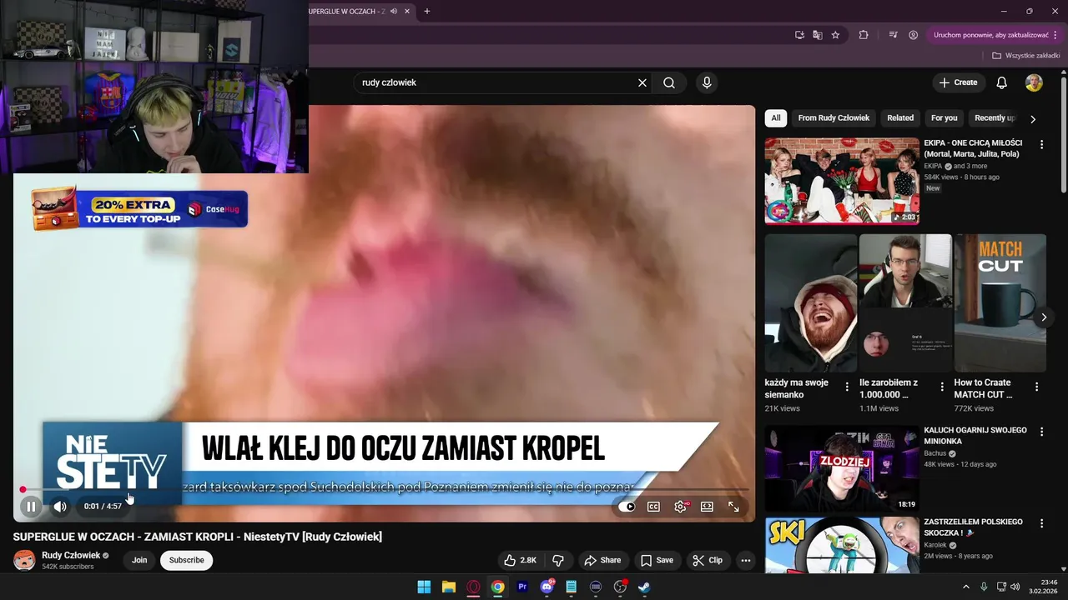Save the video to playlist
The image size is (1068, 600).
pyautogui.click(x=657, y=560)
